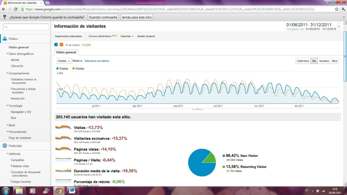Dismiss the save password bar with X
This screenshot has height=195, width=347.
344,17
